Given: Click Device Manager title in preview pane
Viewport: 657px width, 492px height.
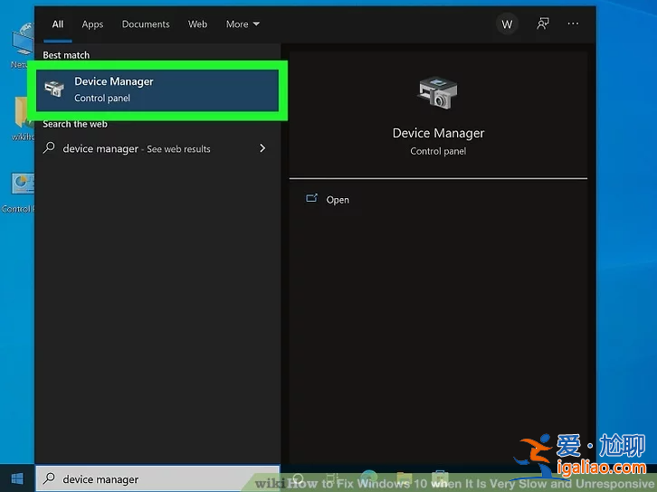Looking at the screenshot, I should click(438, 133).
